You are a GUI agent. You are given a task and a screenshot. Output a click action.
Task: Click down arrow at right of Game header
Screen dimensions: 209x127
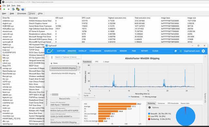78,63
